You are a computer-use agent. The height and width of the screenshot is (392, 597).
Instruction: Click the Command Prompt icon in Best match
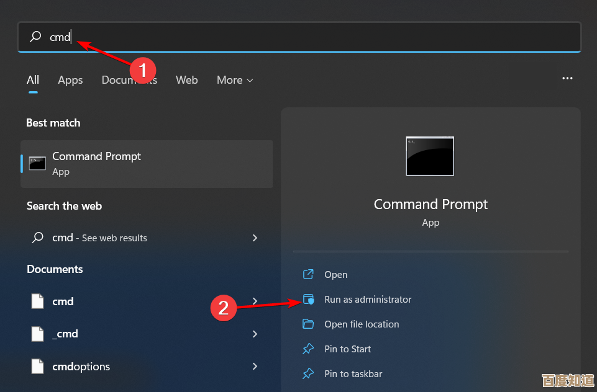(x=37, y=164)
